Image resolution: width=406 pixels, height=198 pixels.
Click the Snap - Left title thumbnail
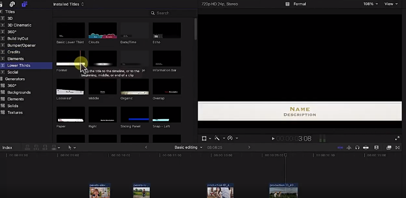(x=167, y=115)
